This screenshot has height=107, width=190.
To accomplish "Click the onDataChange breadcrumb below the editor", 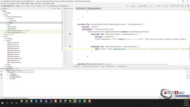I will pyautogui.click(x=122, y=66).
